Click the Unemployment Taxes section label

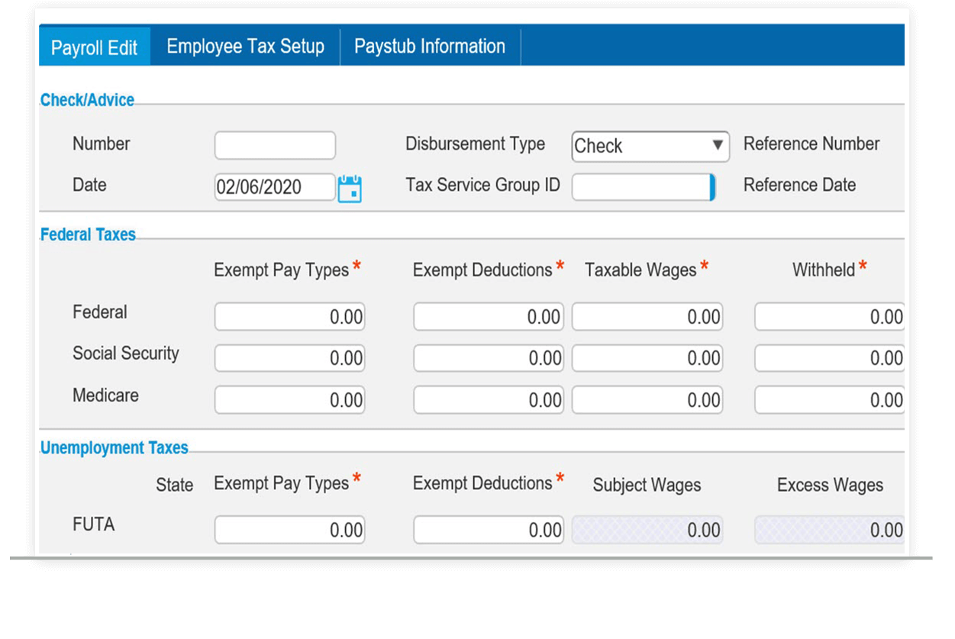113,447
